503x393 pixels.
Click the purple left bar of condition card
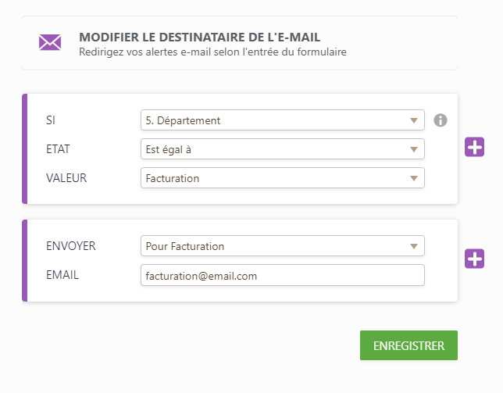click(x=24, y=148)
